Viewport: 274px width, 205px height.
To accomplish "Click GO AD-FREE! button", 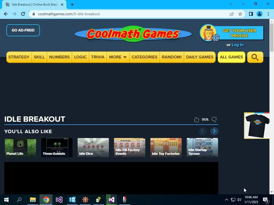I will point(23,30).
